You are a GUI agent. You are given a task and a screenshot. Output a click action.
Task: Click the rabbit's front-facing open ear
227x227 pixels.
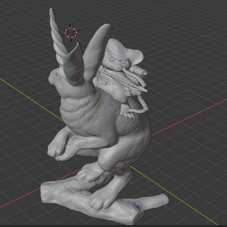(x=74, y=65)
